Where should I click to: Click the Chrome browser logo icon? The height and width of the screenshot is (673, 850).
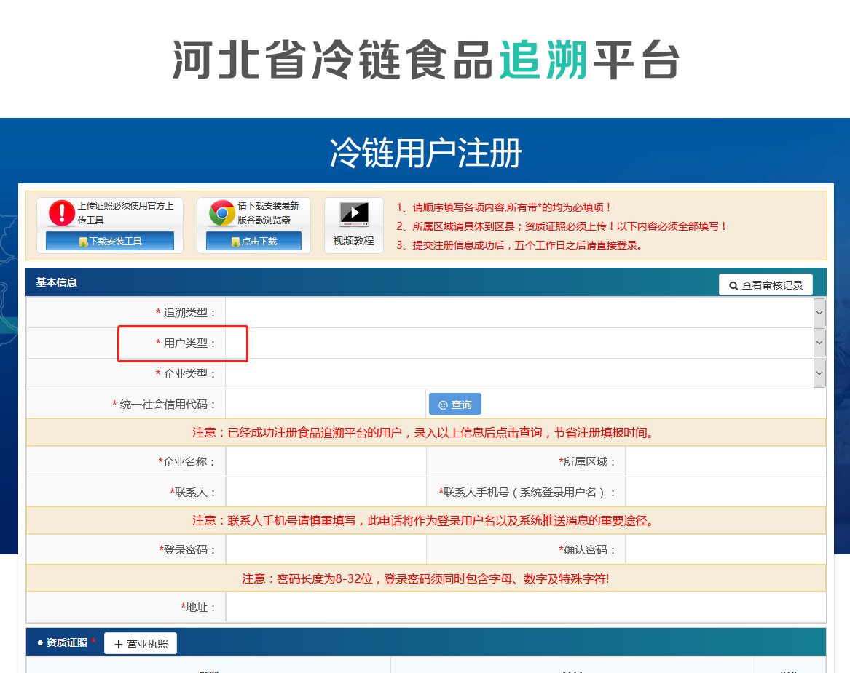pyautogui.click(x=222, y=213)
